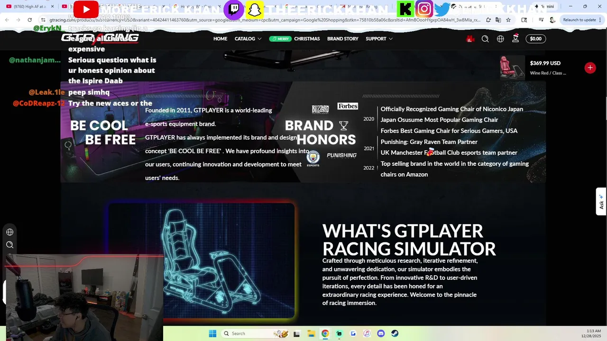Screen dimensions: 607x341
Task: Open the Windows Start menu
Action: [212, 333]
